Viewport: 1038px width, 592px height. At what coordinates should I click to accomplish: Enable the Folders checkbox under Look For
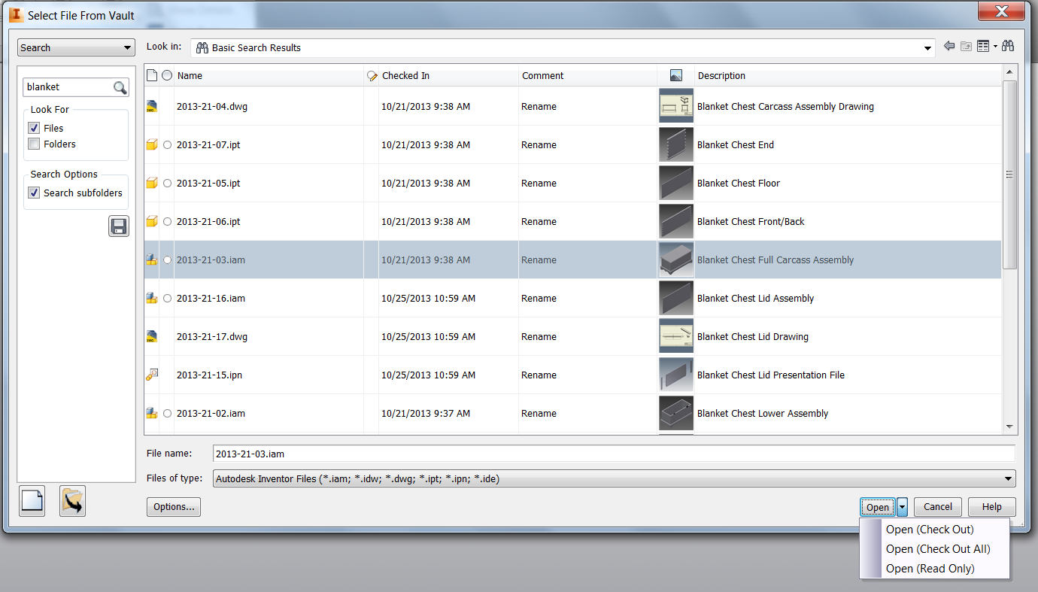(x=33, y=144)
